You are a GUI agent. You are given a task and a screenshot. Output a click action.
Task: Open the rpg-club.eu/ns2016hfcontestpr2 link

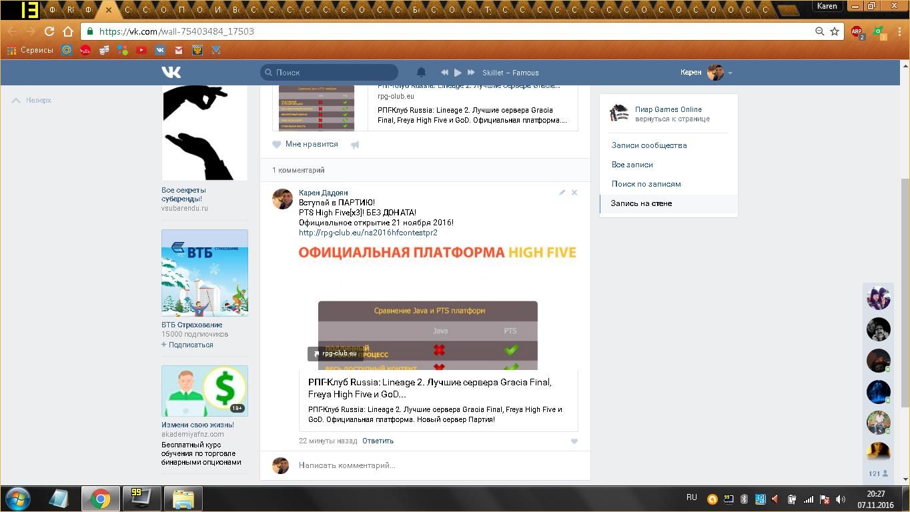point(368,233)
